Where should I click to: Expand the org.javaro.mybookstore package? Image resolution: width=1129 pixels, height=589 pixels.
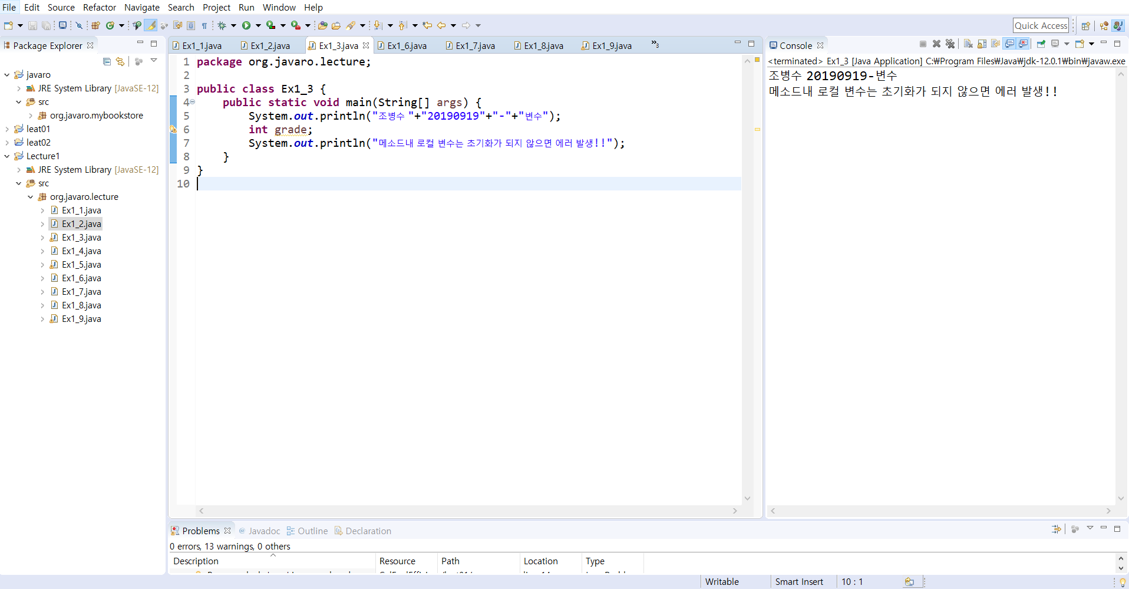(30, 116)
